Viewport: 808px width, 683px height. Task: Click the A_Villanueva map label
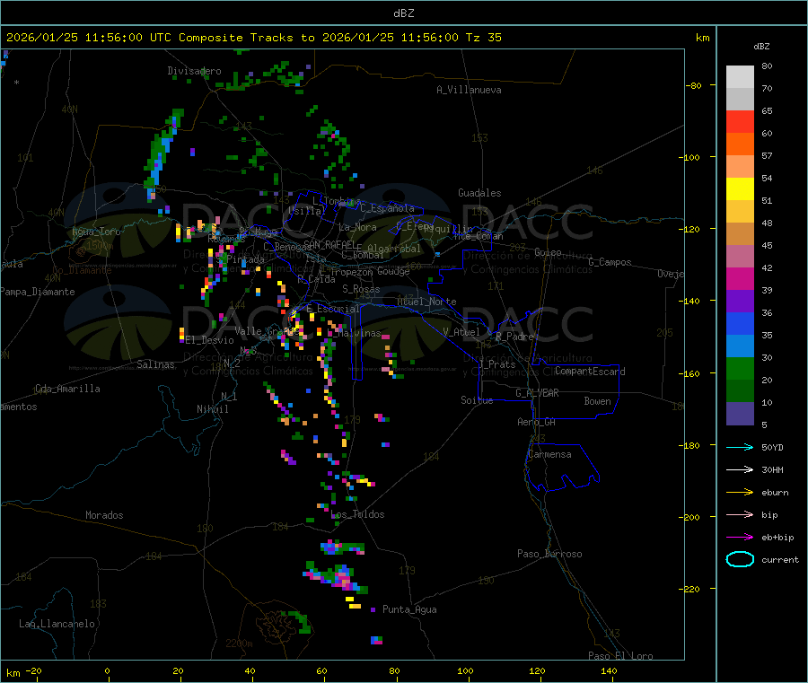tap(469, 90)
